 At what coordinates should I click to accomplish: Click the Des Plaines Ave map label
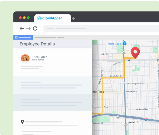click(100, 77)
